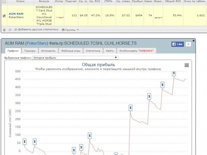Click the 53.4% total ROI cell

point(173,16)
